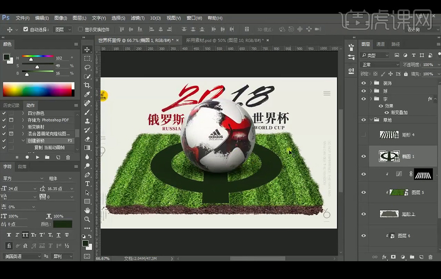Select the Blur tool
441x279 pixels.
(87, 157)
